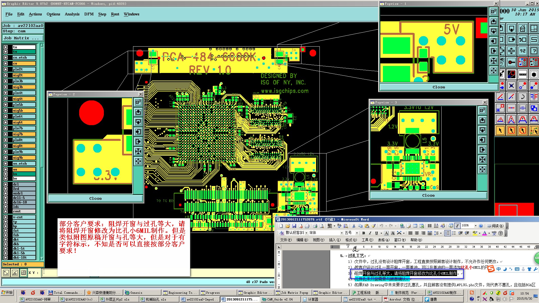Select the orange pln2t layer swatch

pos(24,69)
